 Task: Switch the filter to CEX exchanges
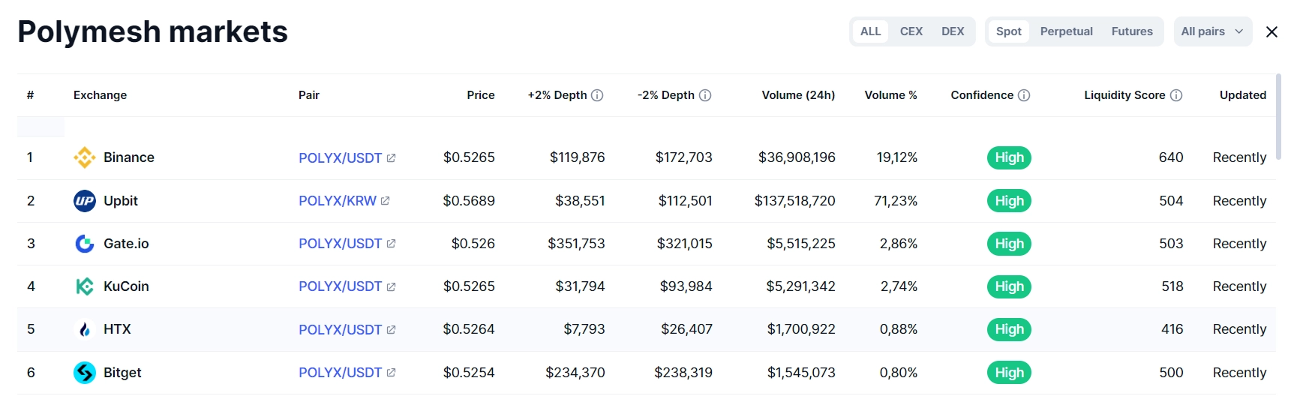[911, 31]
